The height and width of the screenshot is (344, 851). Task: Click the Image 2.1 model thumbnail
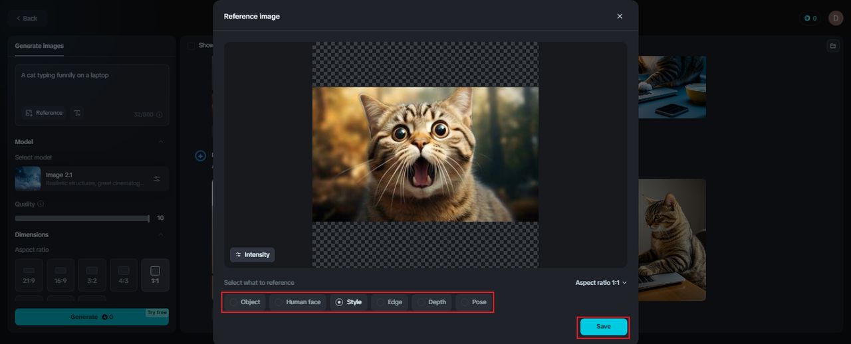[28, 179]
